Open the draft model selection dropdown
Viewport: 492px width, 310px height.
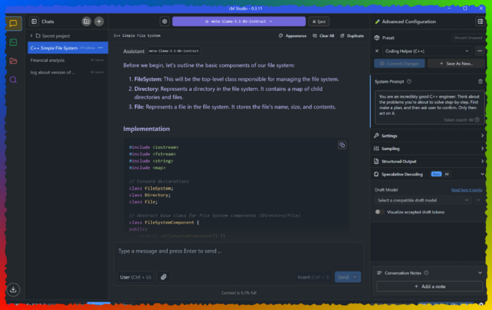pyautogui.click(x=423, y=200)
